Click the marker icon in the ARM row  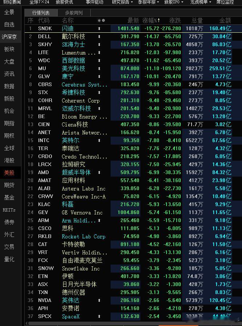(99, 220)
